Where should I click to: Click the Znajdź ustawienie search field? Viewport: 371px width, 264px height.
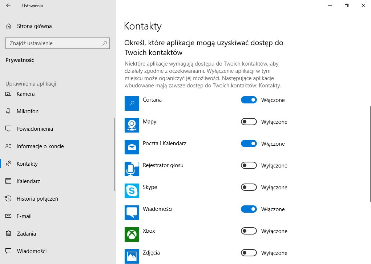click(58, 43)
